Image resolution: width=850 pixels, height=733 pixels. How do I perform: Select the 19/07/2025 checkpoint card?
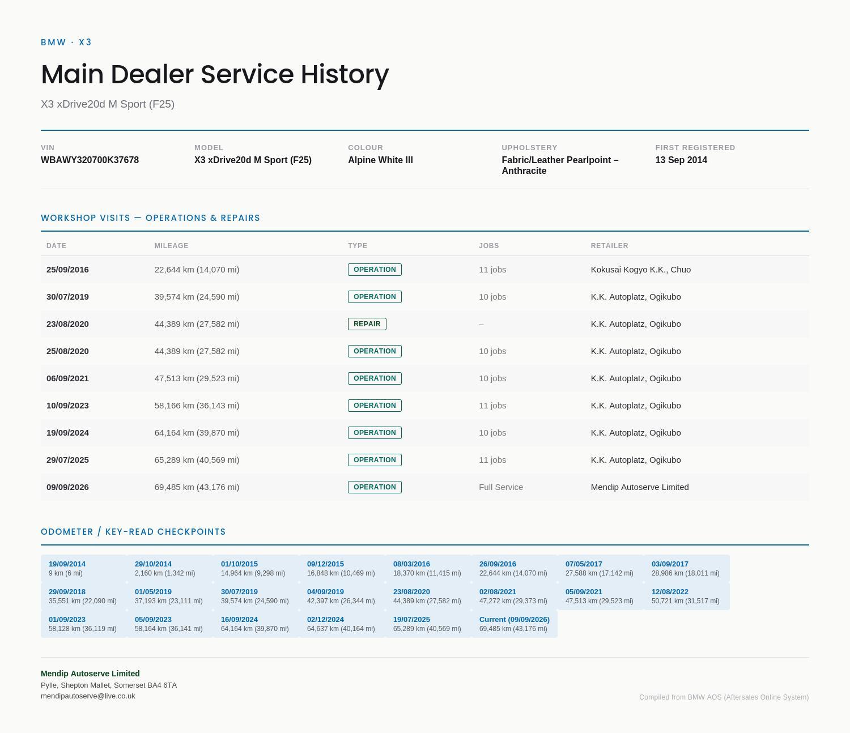[428, 624]
